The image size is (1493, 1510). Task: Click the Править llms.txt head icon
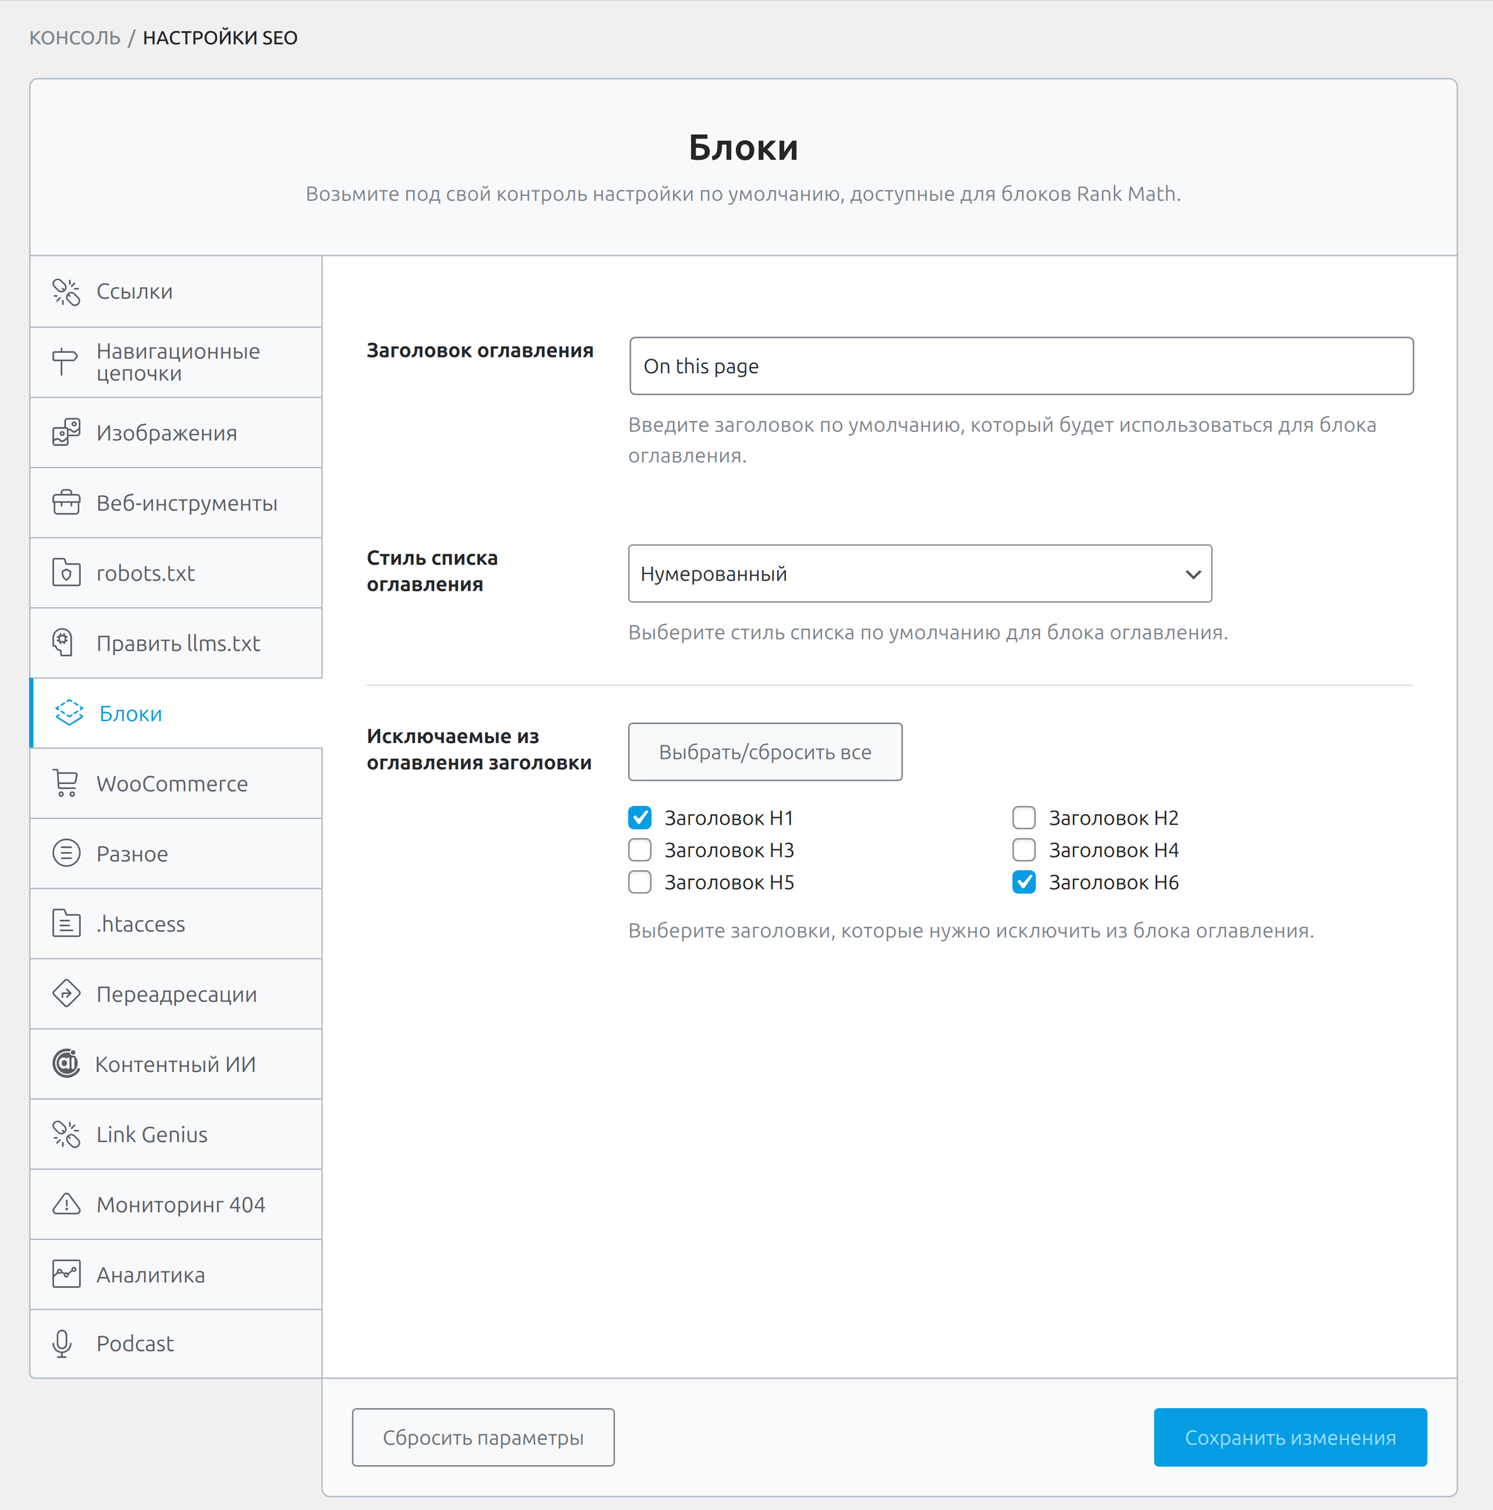click(62, 642)
